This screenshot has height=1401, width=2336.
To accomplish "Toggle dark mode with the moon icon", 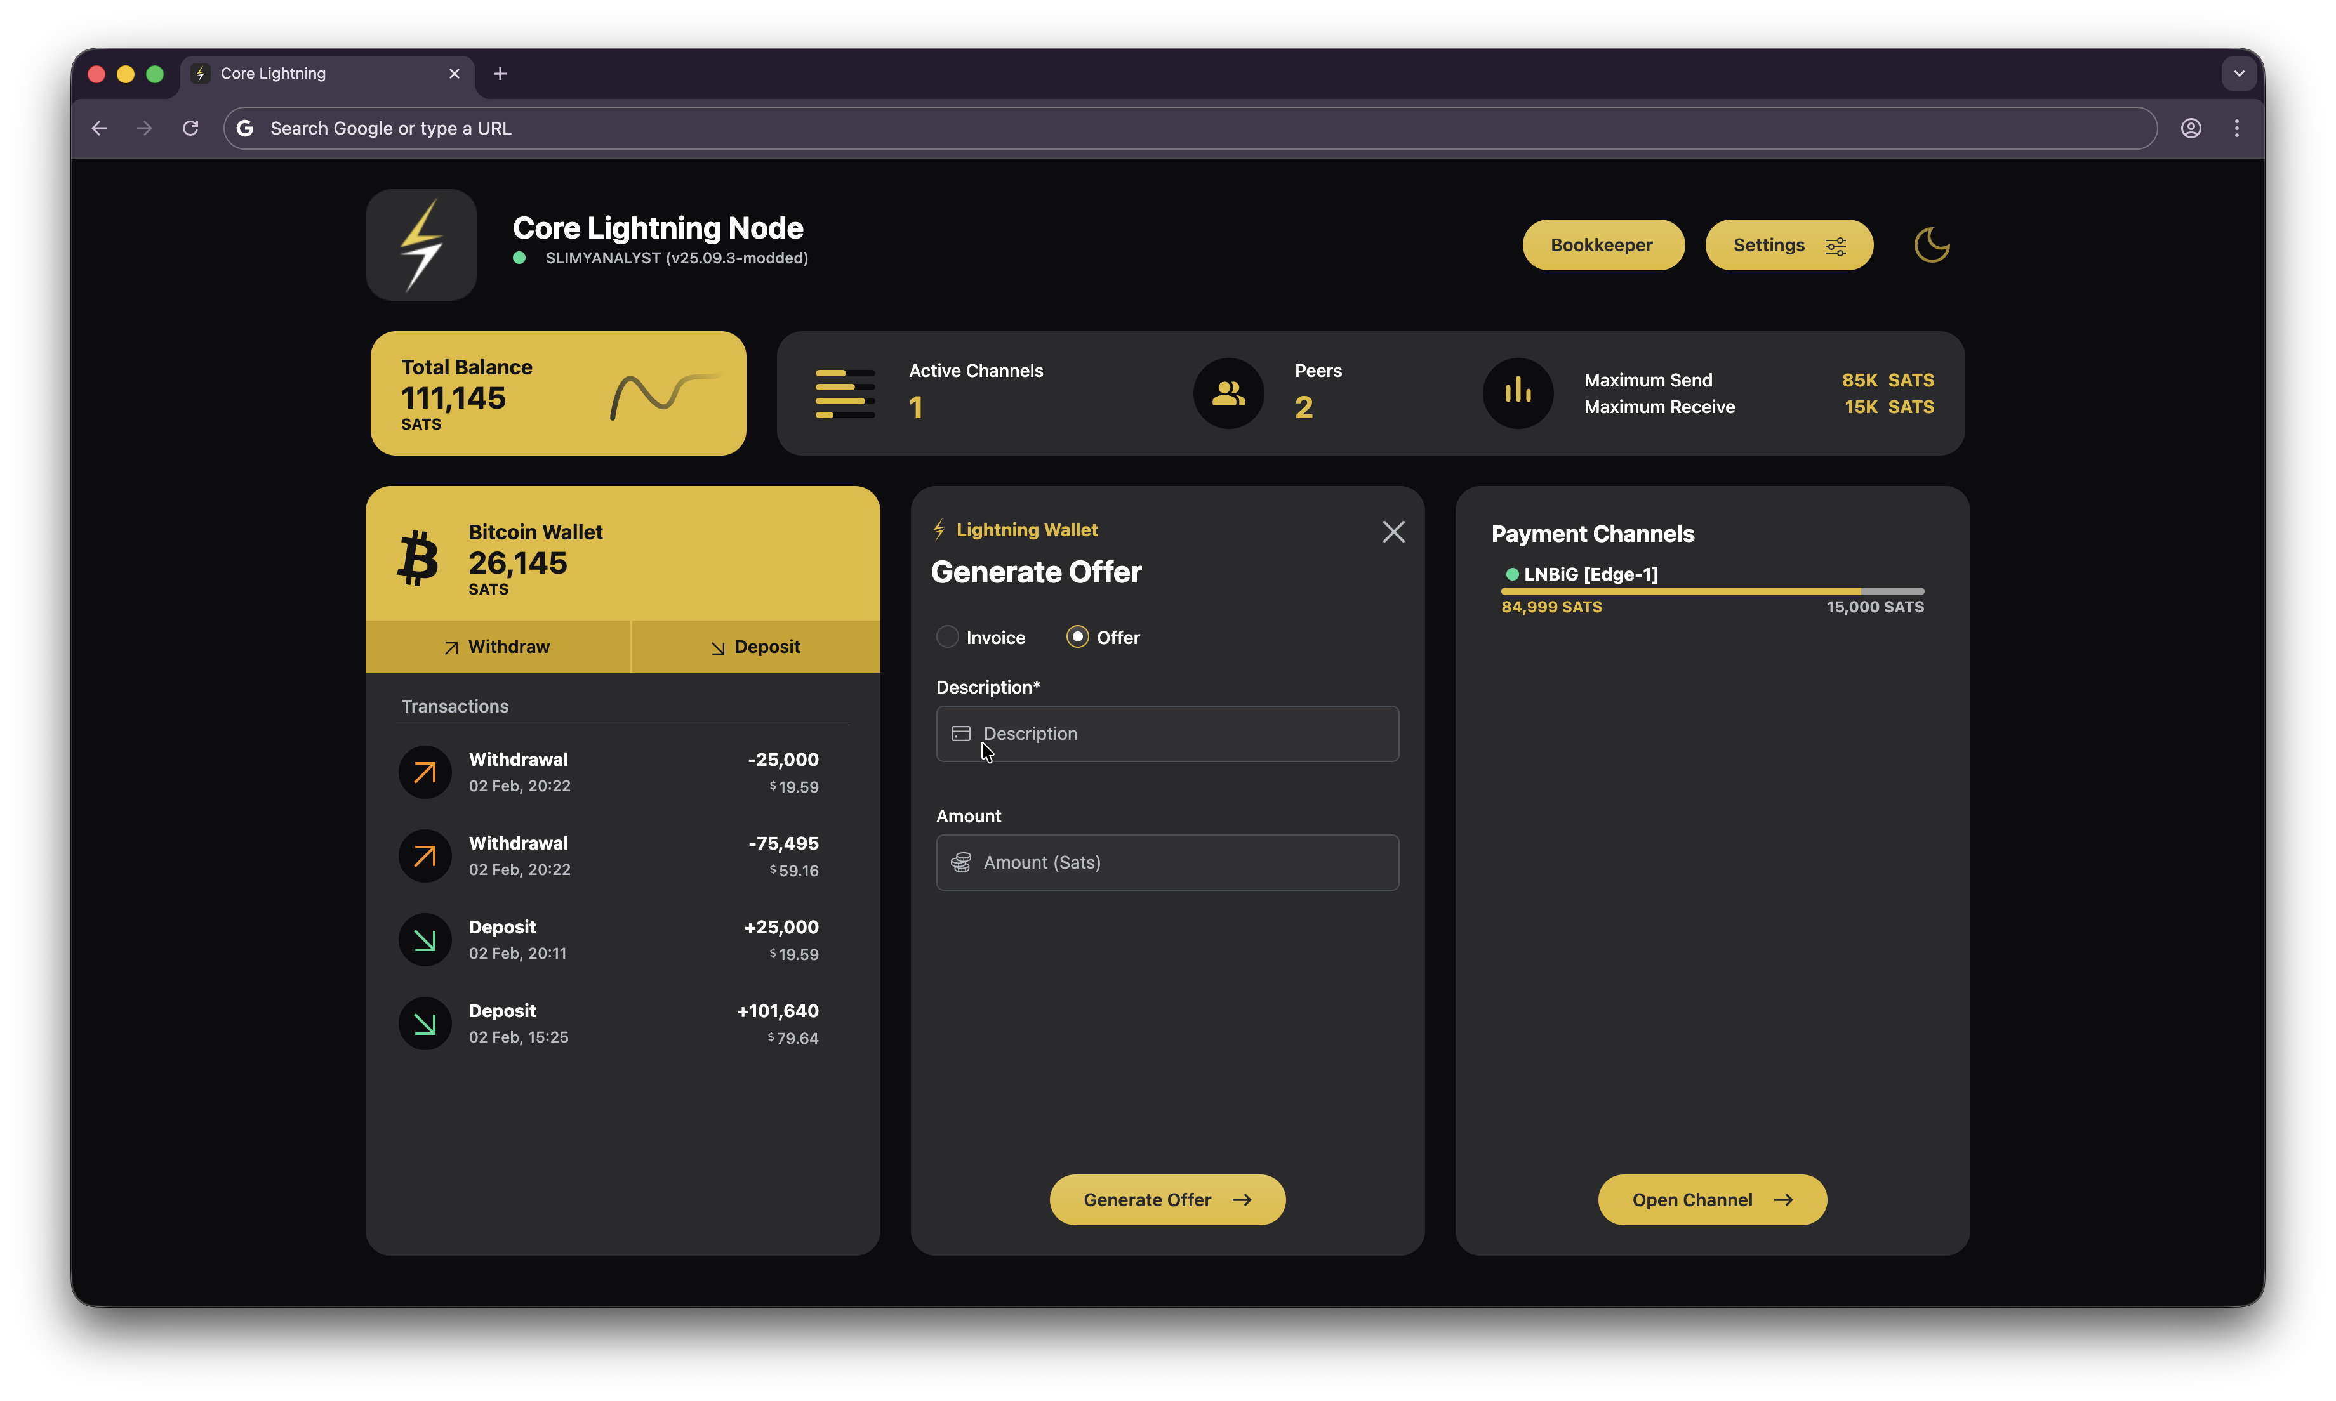I will pos(1931,246).
